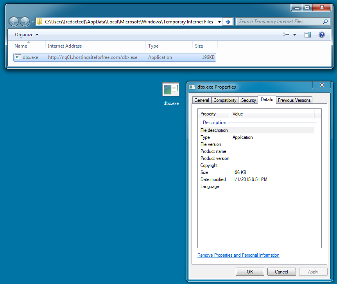
Task: Switch to the General tab
Action: [x=201, y=100]
